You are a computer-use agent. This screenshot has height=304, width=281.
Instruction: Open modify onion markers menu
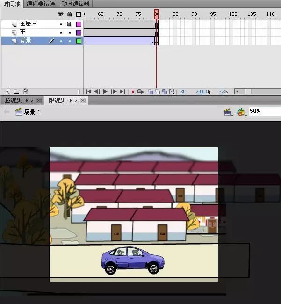(172, 92)
